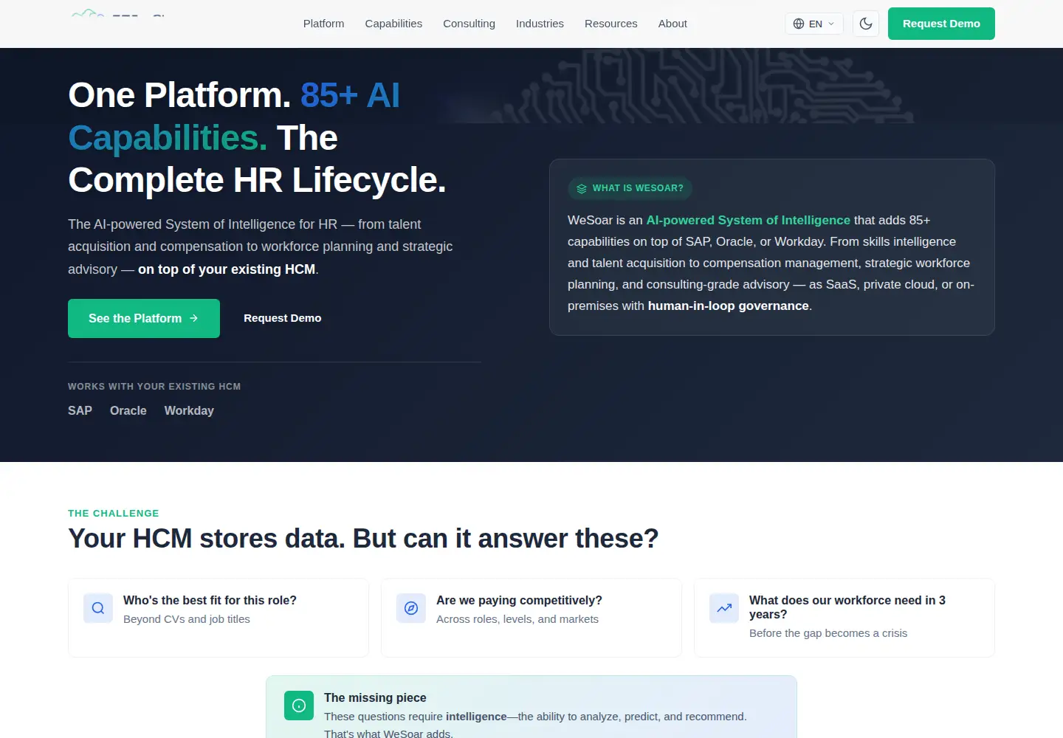
Task: Click the See the Platform button
Action: [144, 318]
